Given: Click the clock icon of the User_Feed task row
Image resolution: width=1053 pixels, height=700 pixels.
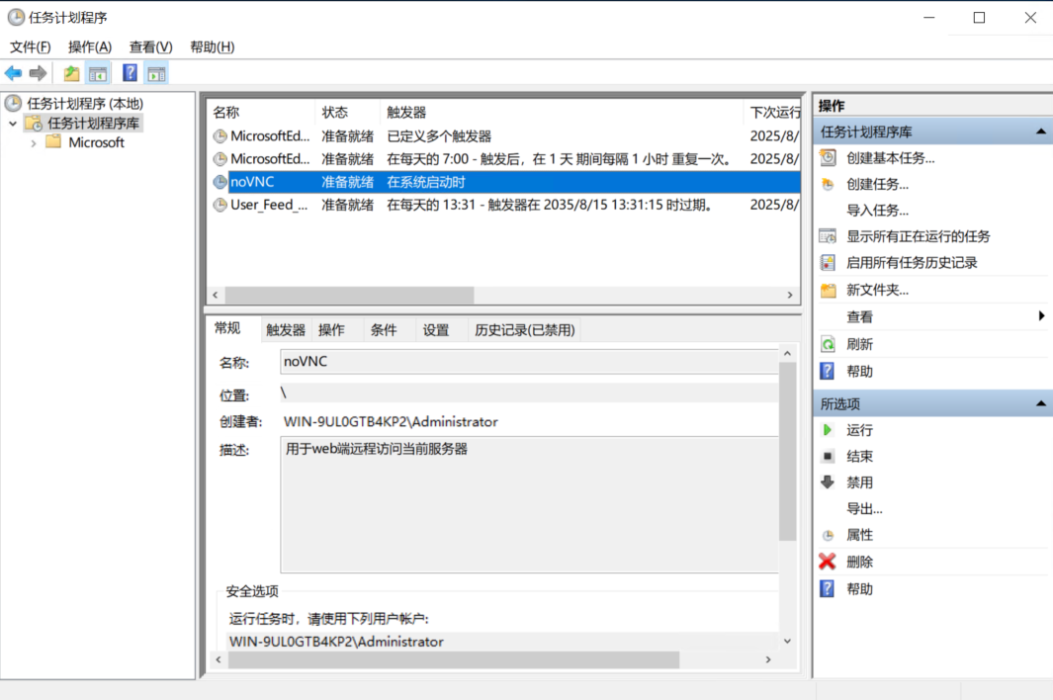Looking at the screenshot, I should [x=219, y=205].
